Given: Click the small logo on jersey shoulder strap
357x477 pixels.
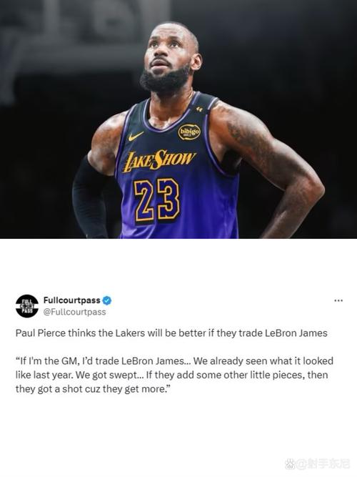Looking at the screenshot, I should click(199, 109).
